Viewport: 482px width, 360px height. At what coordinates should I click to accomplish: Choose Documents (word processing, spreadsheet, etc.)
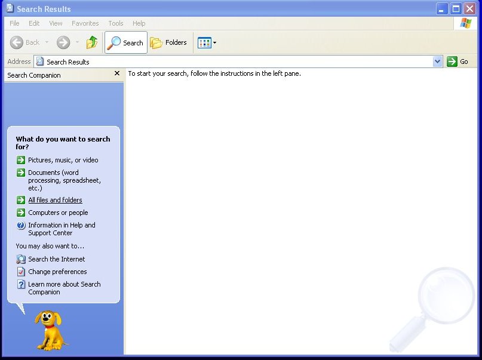pos(65,180)
